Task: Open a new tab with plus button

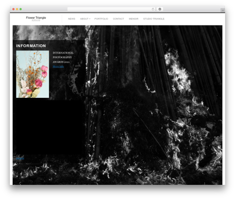Action: pyautogui.click(x=223, y=10)
